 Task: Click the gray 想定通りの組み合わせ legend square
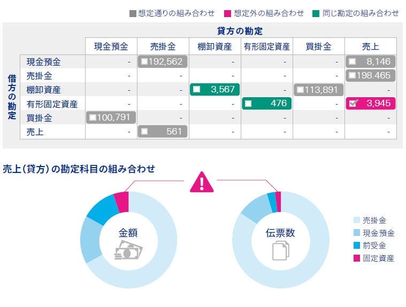pyautogui.click(x=133, y=13)
